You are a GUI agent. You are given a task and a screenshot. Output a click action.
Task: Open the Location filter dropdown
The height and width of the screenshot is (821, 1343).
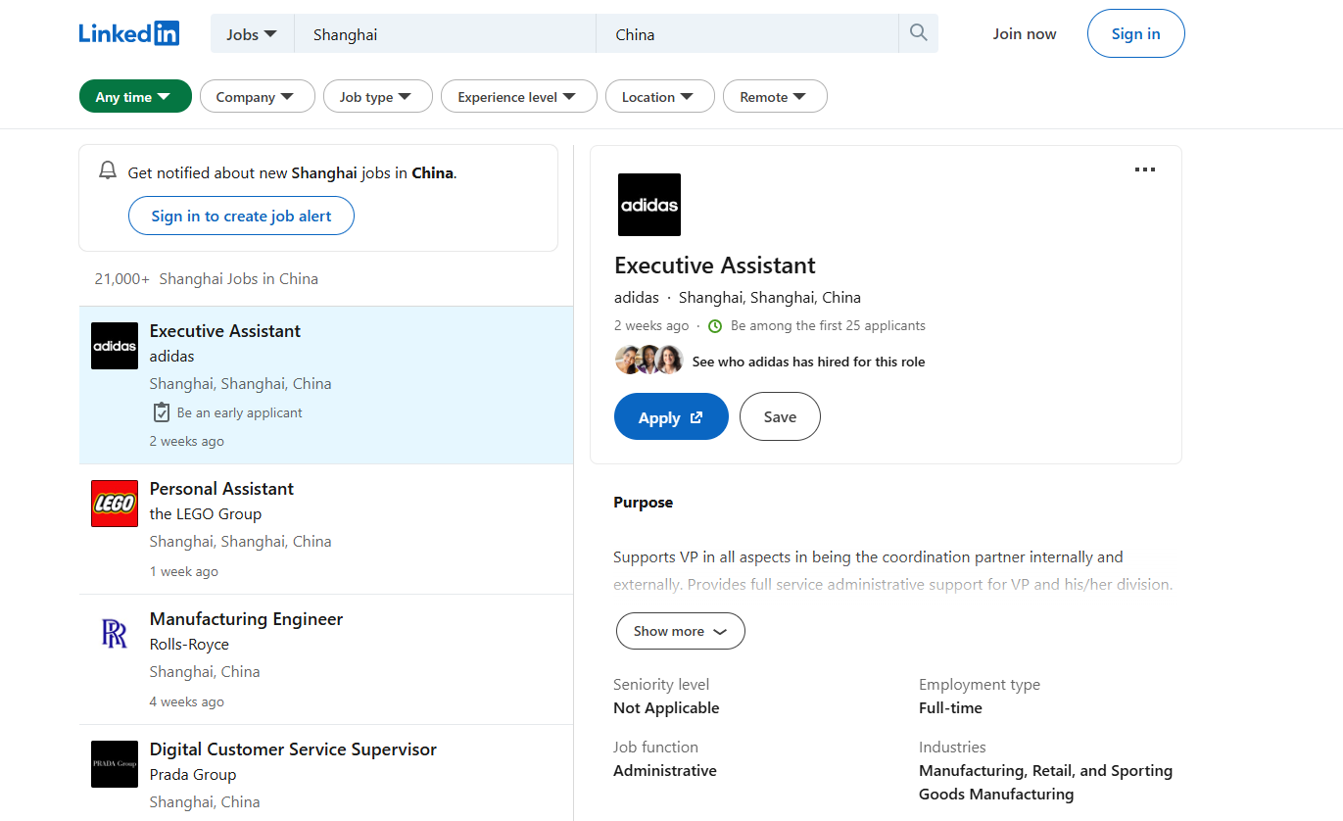coord(659,96)
